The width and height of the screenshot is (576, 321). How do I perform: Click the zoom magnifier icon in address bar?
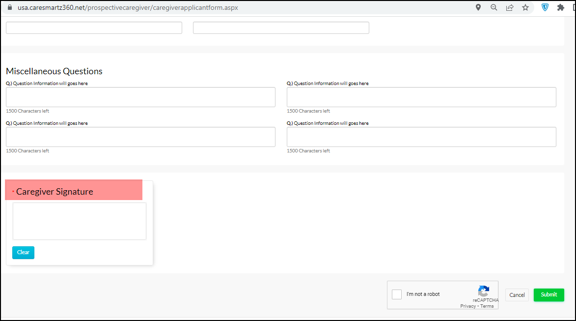[494, 8]
